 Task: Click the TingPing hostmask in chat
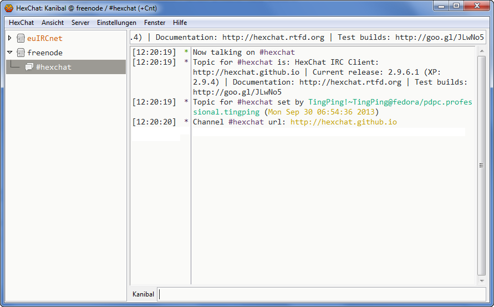[x=332, y=107]
